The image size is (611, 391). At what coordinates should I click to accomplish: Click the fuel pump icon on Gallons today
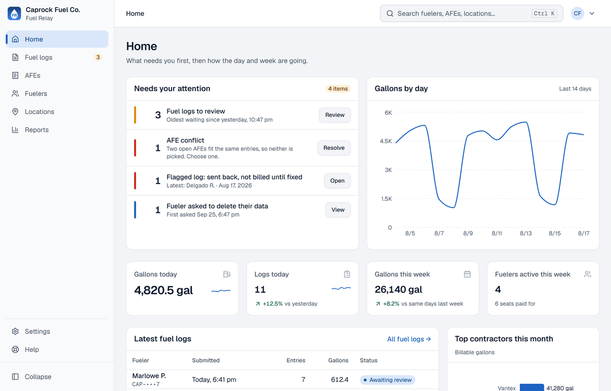(227, 274)
